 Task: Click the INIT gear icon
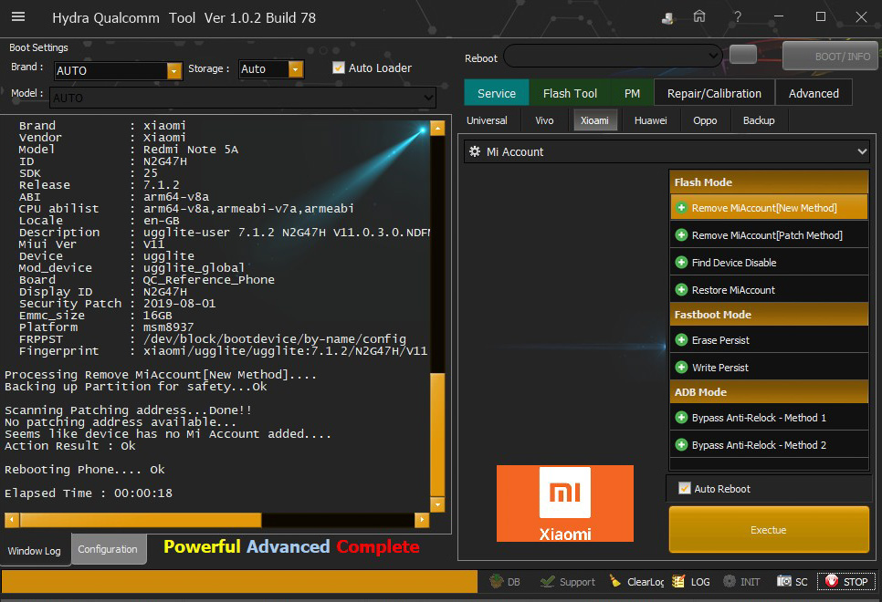point(729,581)
